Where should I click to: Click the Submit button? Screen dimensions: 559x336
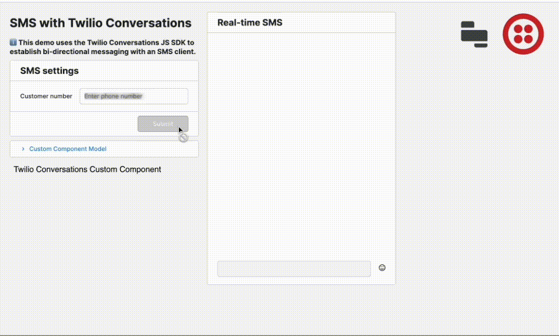(163, 124)
